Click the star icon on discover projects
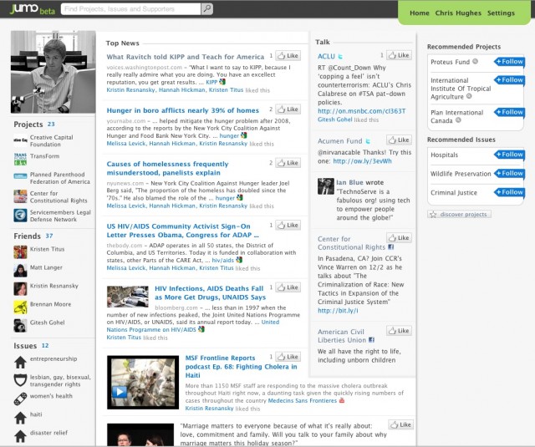Image resolution: width=535 pixels, height=447 pixels. [x=433, y=215]
